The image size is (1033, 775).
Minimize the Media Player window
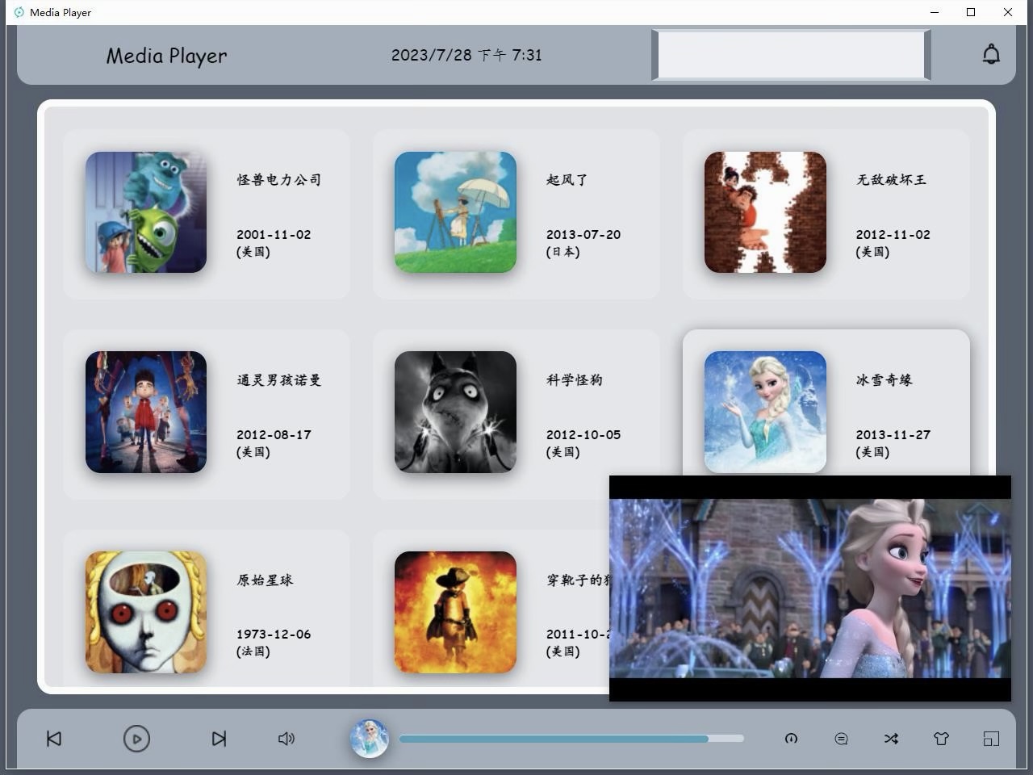click(935, 12)
